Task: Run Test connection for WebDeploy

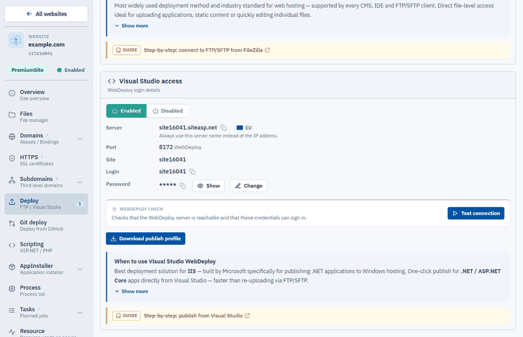Action: (475, 213)
